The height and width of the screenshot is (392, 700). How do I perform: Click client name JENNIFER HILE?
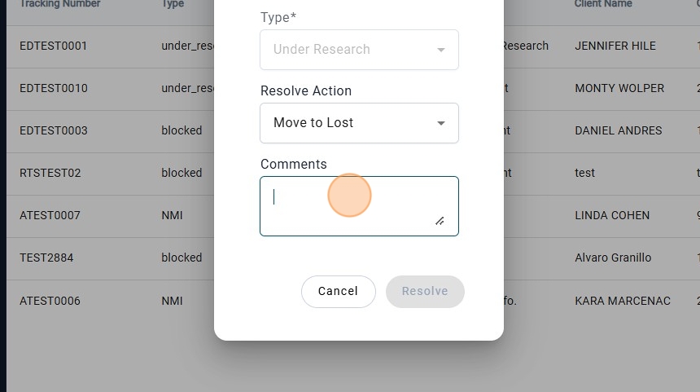point(615,46)
